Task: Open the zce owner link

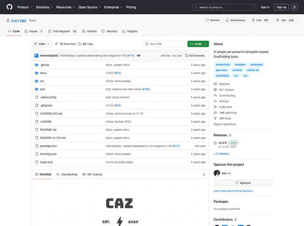Action: pyautogui.click(x=14, y=21)
